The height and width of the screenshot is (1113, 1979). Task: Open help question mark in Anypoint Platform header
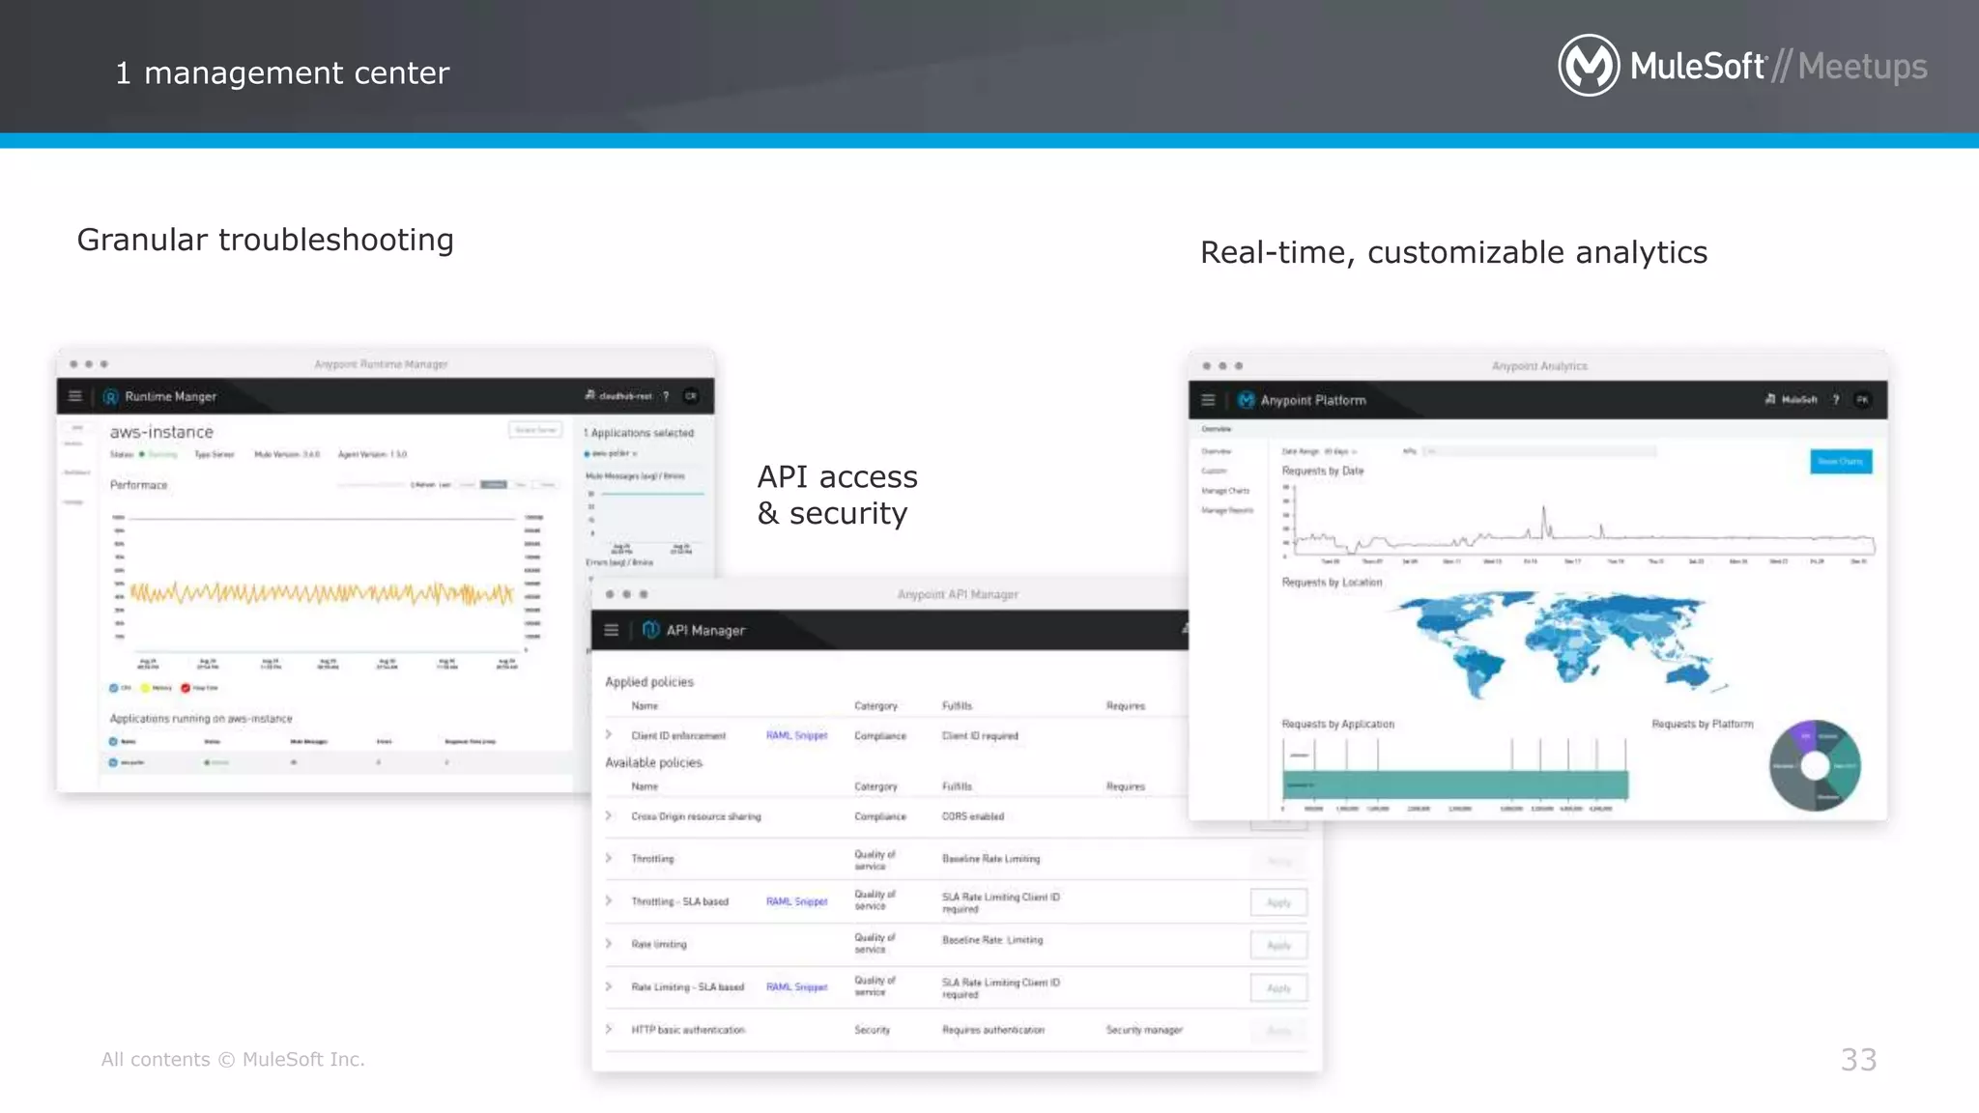click(1836, 400)
